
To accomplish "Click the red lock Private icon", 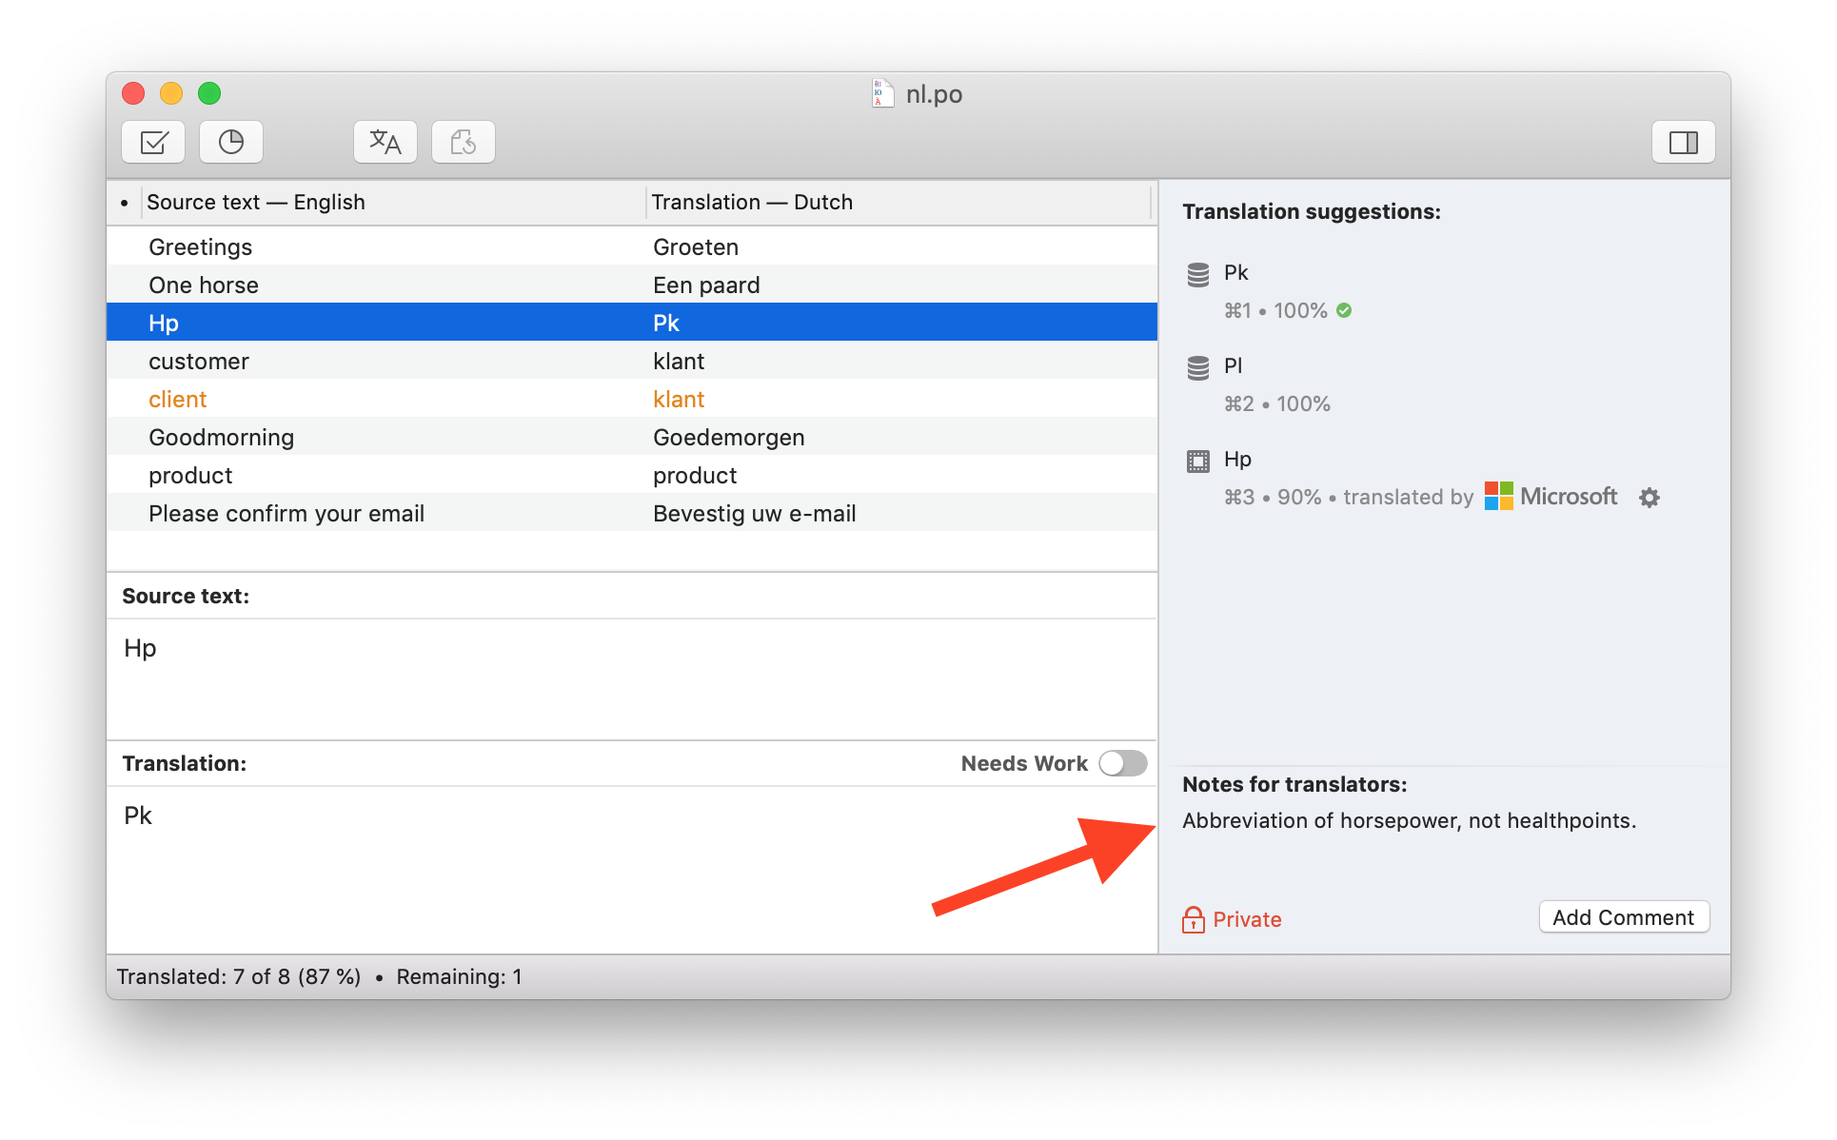I will point(1194,919).
